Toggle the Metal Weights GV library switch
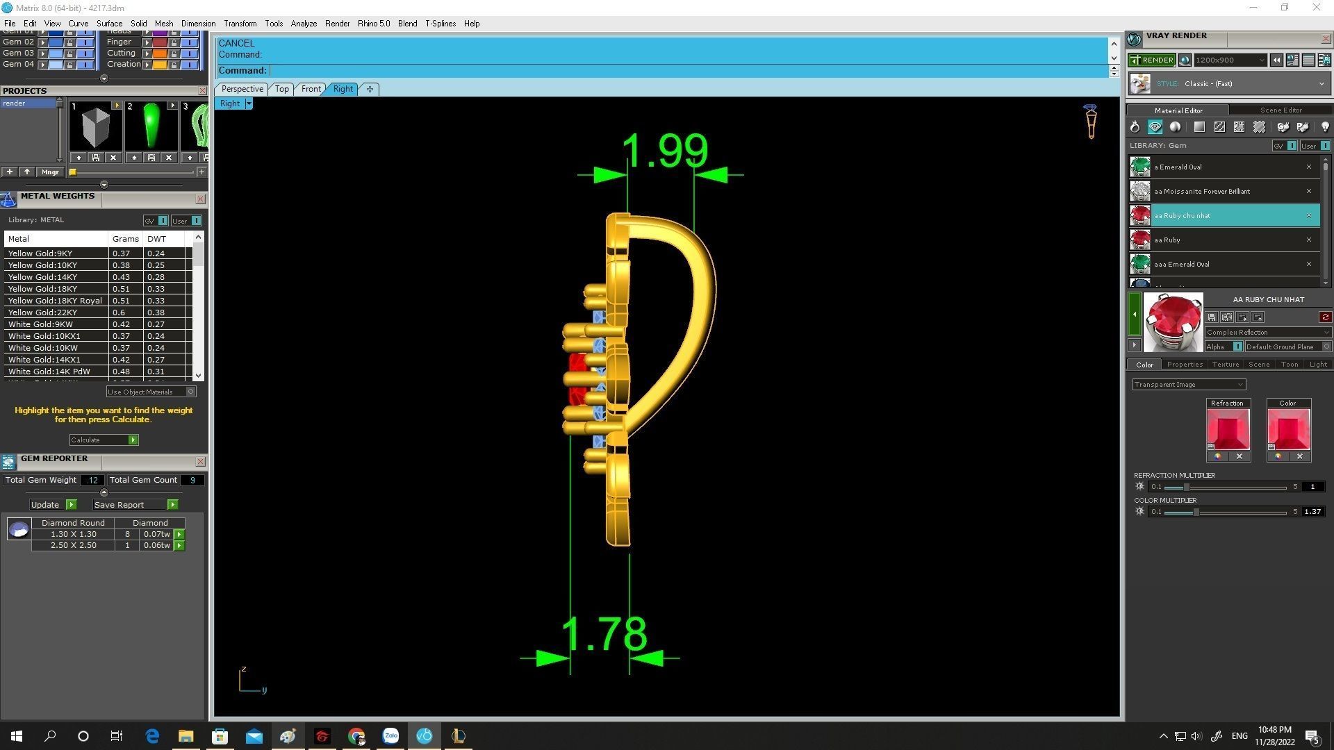Viewport: 1334px width, 750px height. pyautogui.click(x=163, y=221)
